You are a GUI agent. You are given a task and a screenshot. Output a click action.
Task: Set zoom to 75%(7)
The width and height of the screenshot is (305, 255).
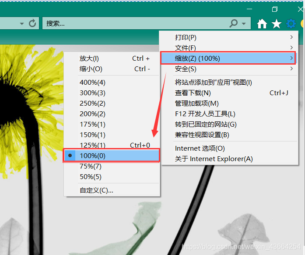click(112, 166)
